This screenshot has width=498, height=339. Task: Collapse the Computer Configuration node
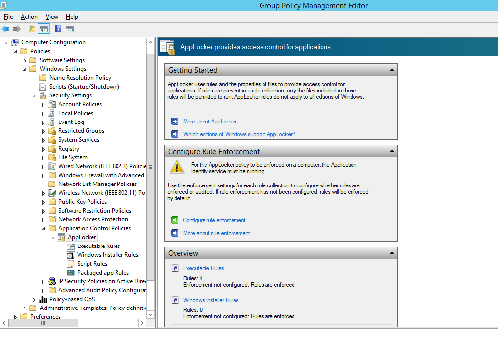6,43
